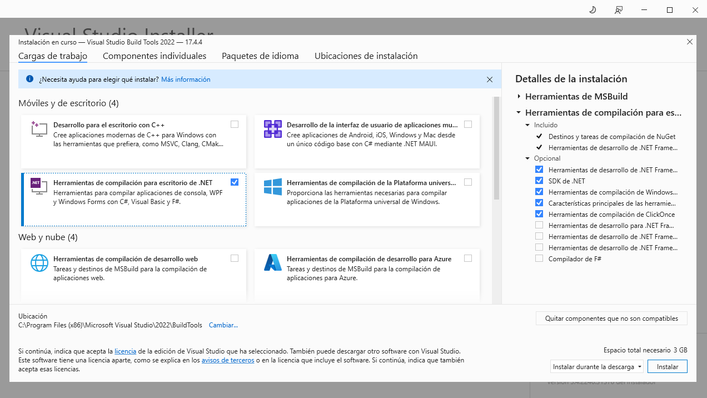Viewport: 707px width, 398px height.
Task: Click the blue info icon in help banner
Action: pos(30,79)
